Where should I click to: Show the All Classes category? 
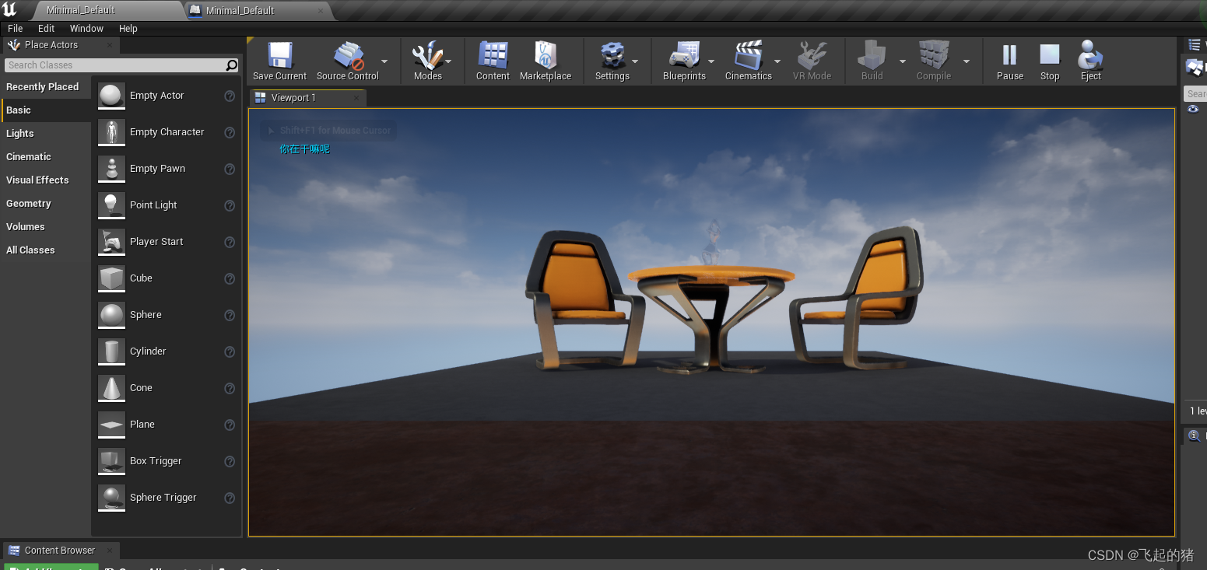pyautogui.click(x=46, y=250)
